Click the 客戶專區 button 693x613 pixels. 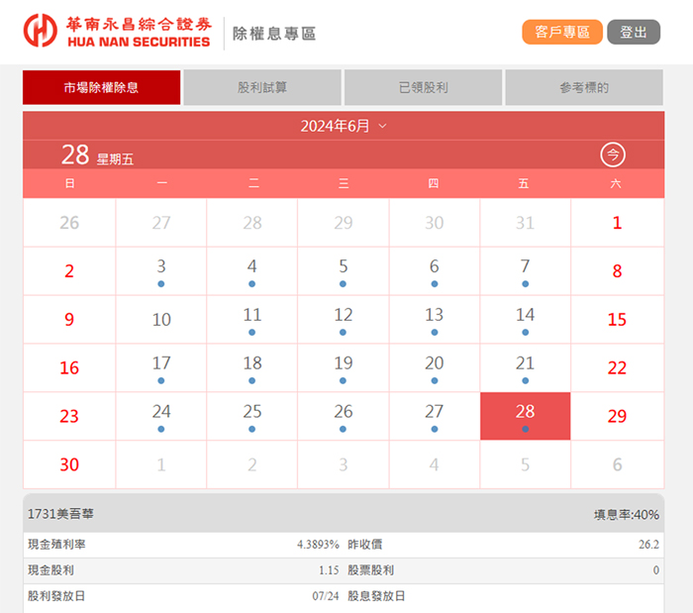click(x=561, y=32)
